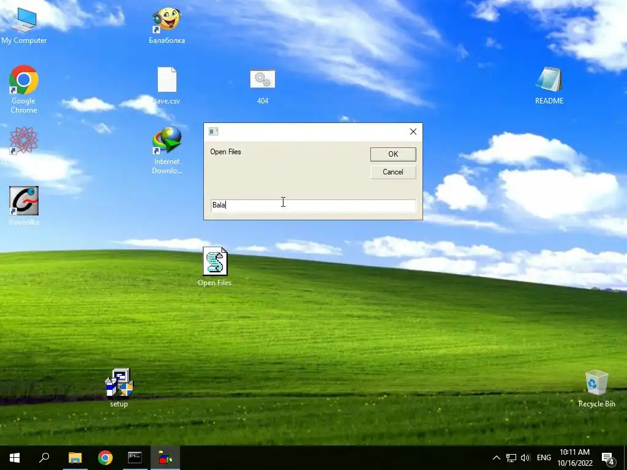Select the Internet Download Manager shortcut
The image size is (627, 470).
tap(167, 151)
